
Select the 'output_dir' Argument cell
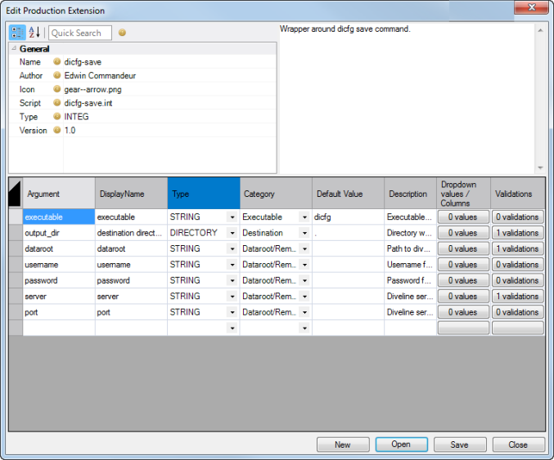click(x=59, y=233)
